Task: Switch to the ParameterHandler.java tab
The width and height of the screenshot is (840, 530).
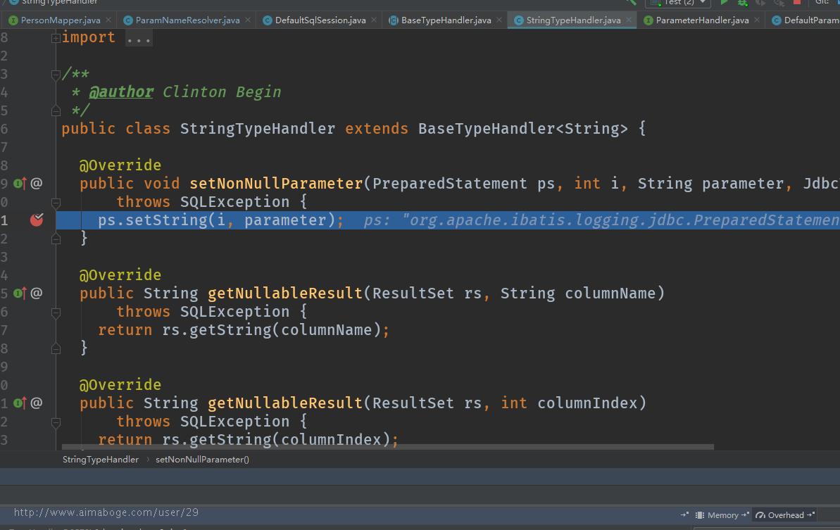Action: pyautogui.click(x=702, y=20)
